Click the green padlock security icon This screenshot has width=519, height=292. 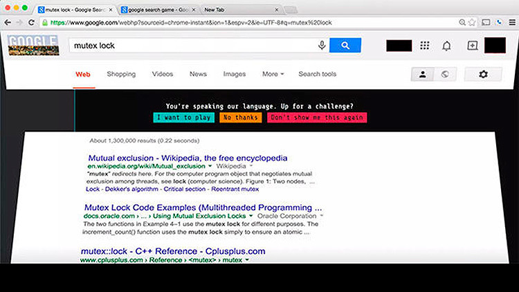click(45, 23)
